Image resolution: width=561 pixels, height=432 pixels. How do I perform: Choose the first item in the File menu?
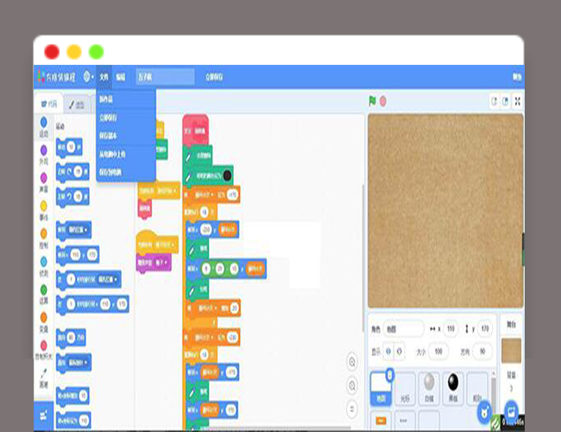coord(106,99)
